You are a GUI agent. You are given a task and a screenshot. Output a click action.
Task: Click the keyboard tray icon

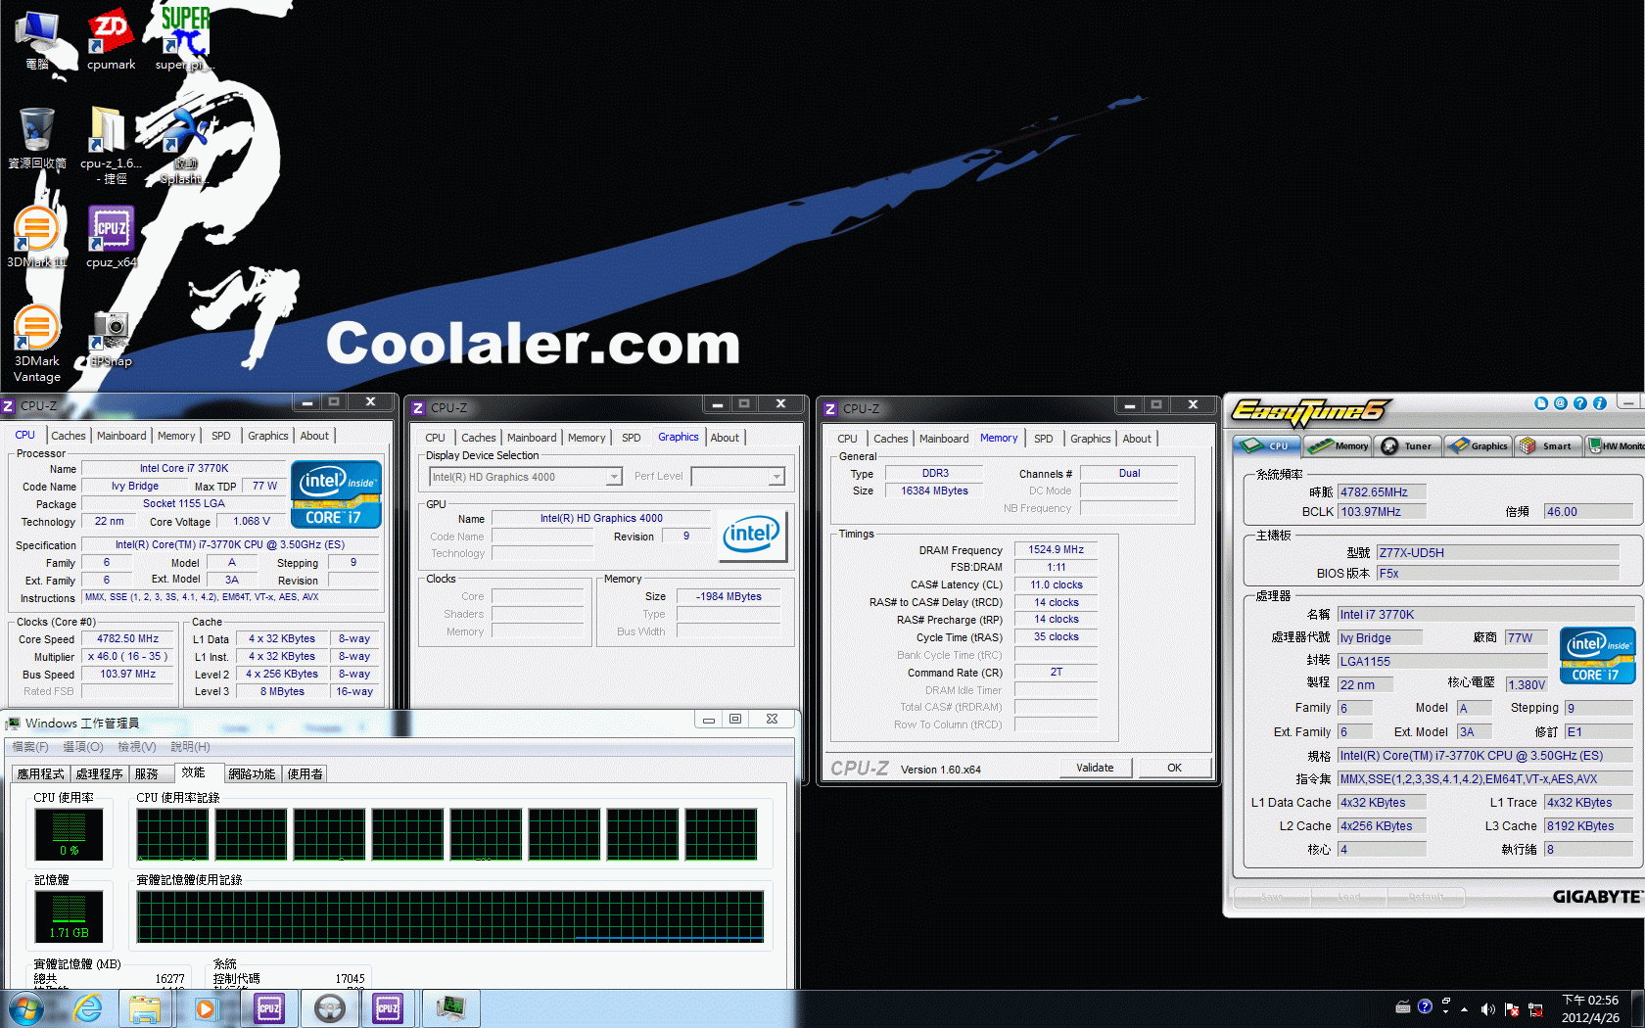pos(1402,1006)
